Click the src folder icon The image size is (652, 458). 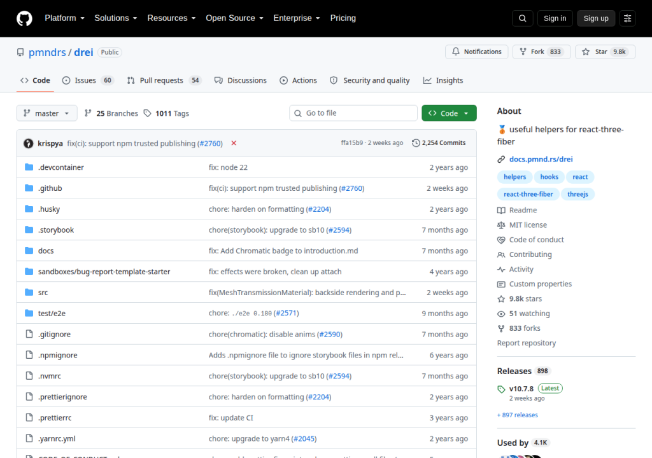coord(29,292)
